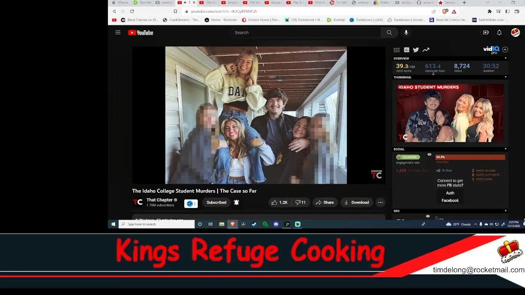
Task: Collapse the Thumbnail section arrow
Action: coord(505,77)
